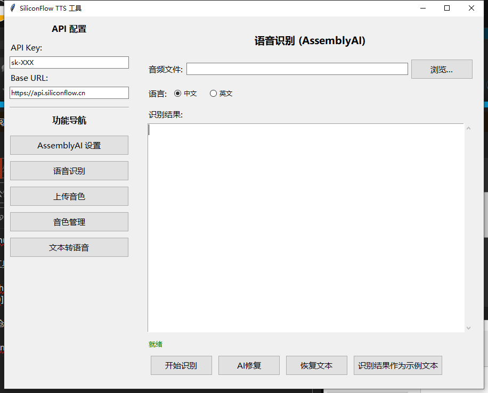This screenshot has height=393, width=488.
Task: Open 文本转语音 section
Action: point(69,247)
